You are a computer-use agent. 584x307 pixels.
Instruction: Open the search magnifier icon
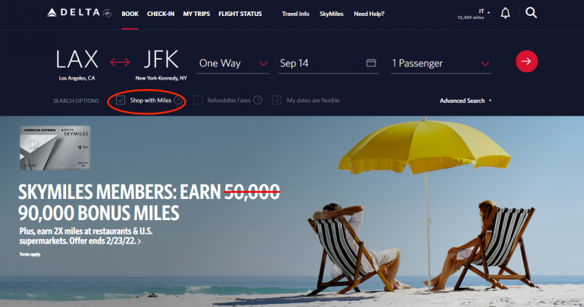click(x=531, y=13)
